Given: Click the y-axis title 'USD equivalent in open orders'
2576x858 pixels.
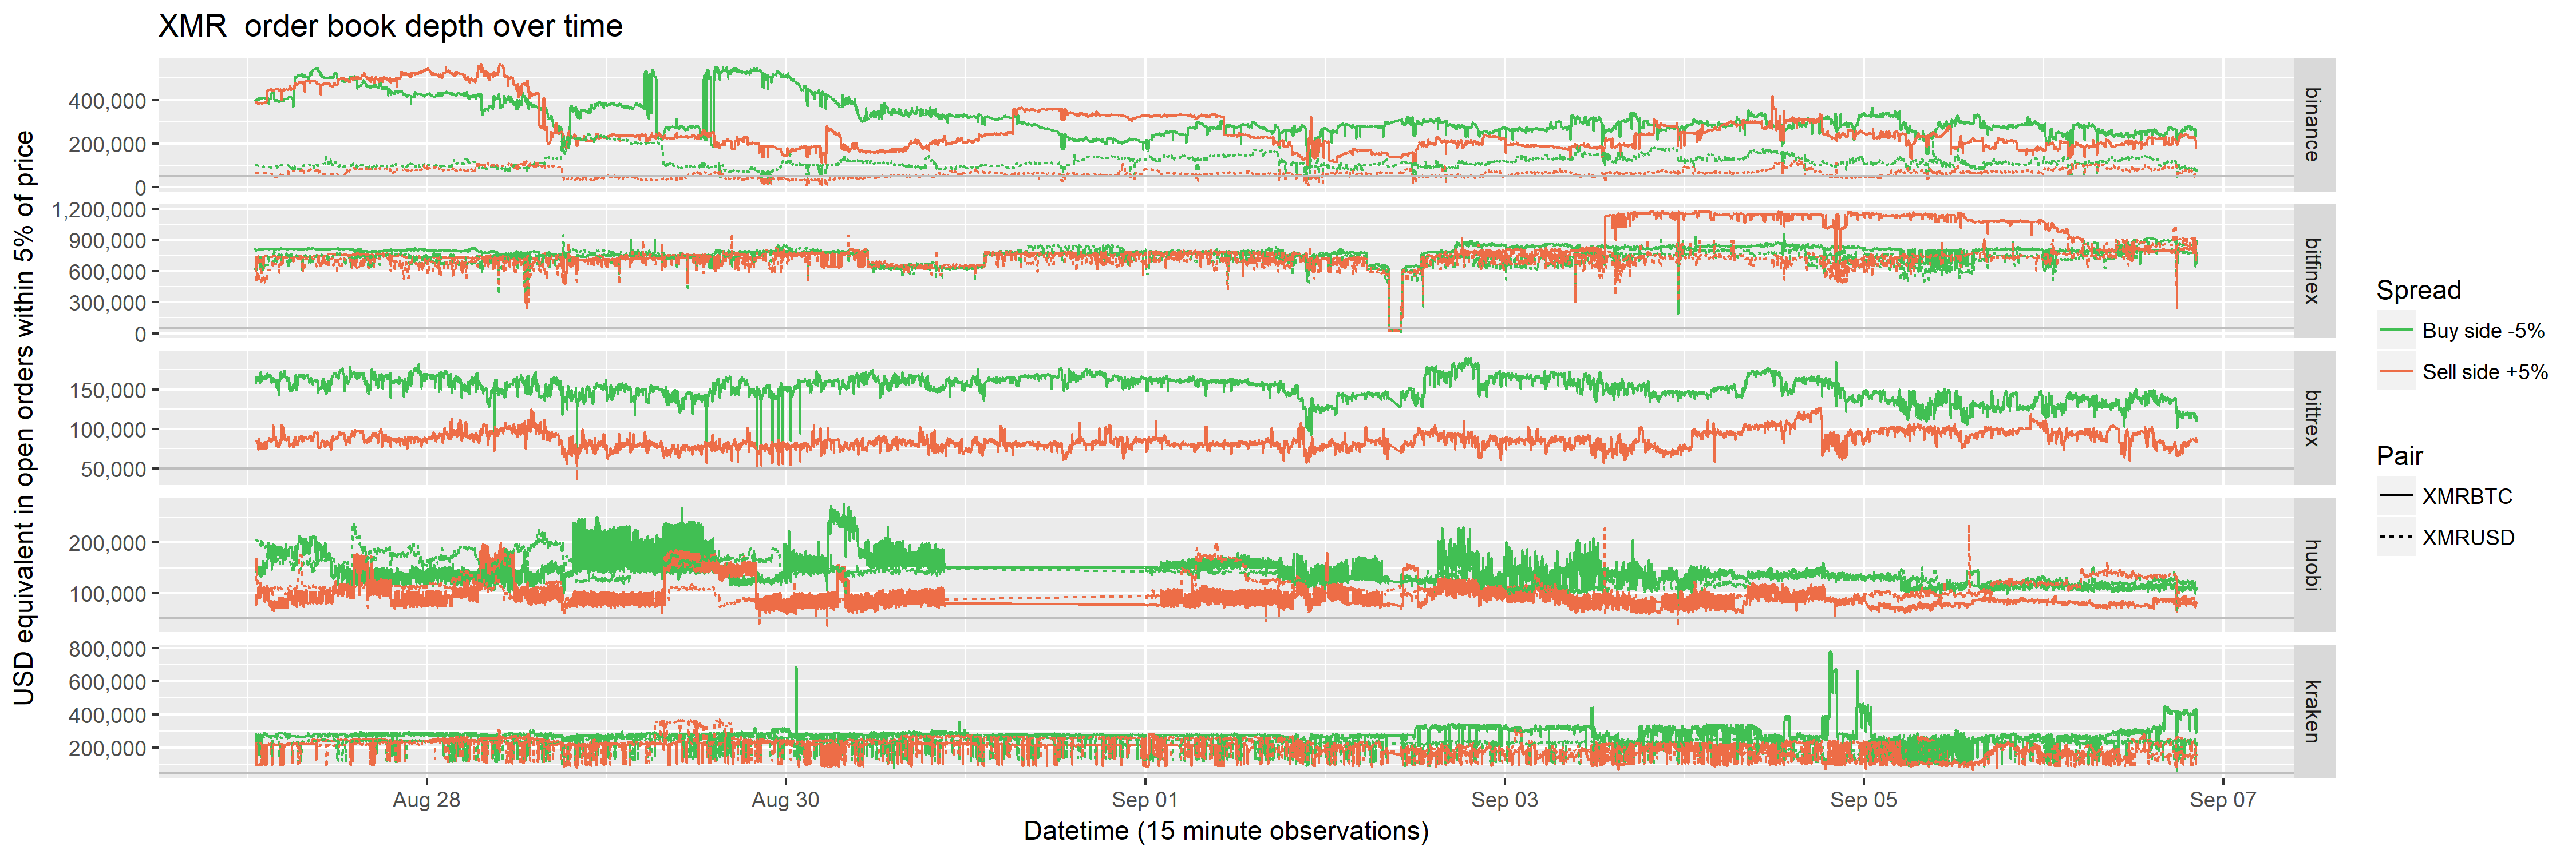Looking at the screenshot, I should (24, 418).
